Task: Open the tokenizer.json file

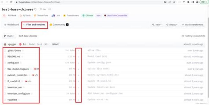Action: coord(15,87)
